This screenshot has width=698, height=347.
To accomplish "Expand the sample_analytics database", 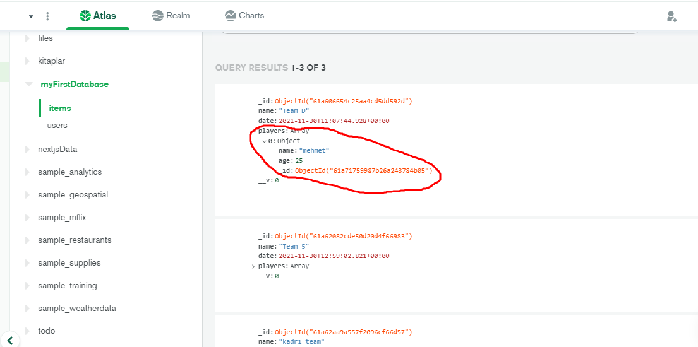I will (x=28, y=172).
